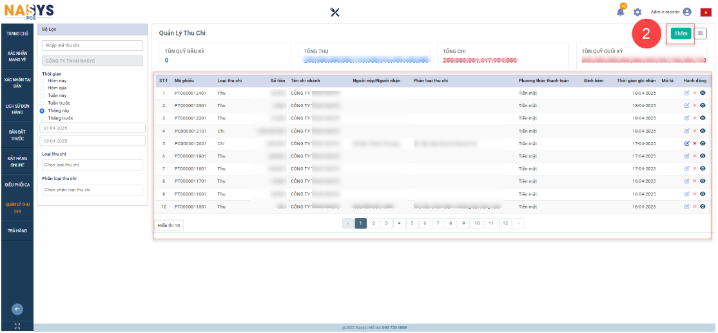
Task: Expand the Hiển thị 10 page size selector
Action: 170,225
